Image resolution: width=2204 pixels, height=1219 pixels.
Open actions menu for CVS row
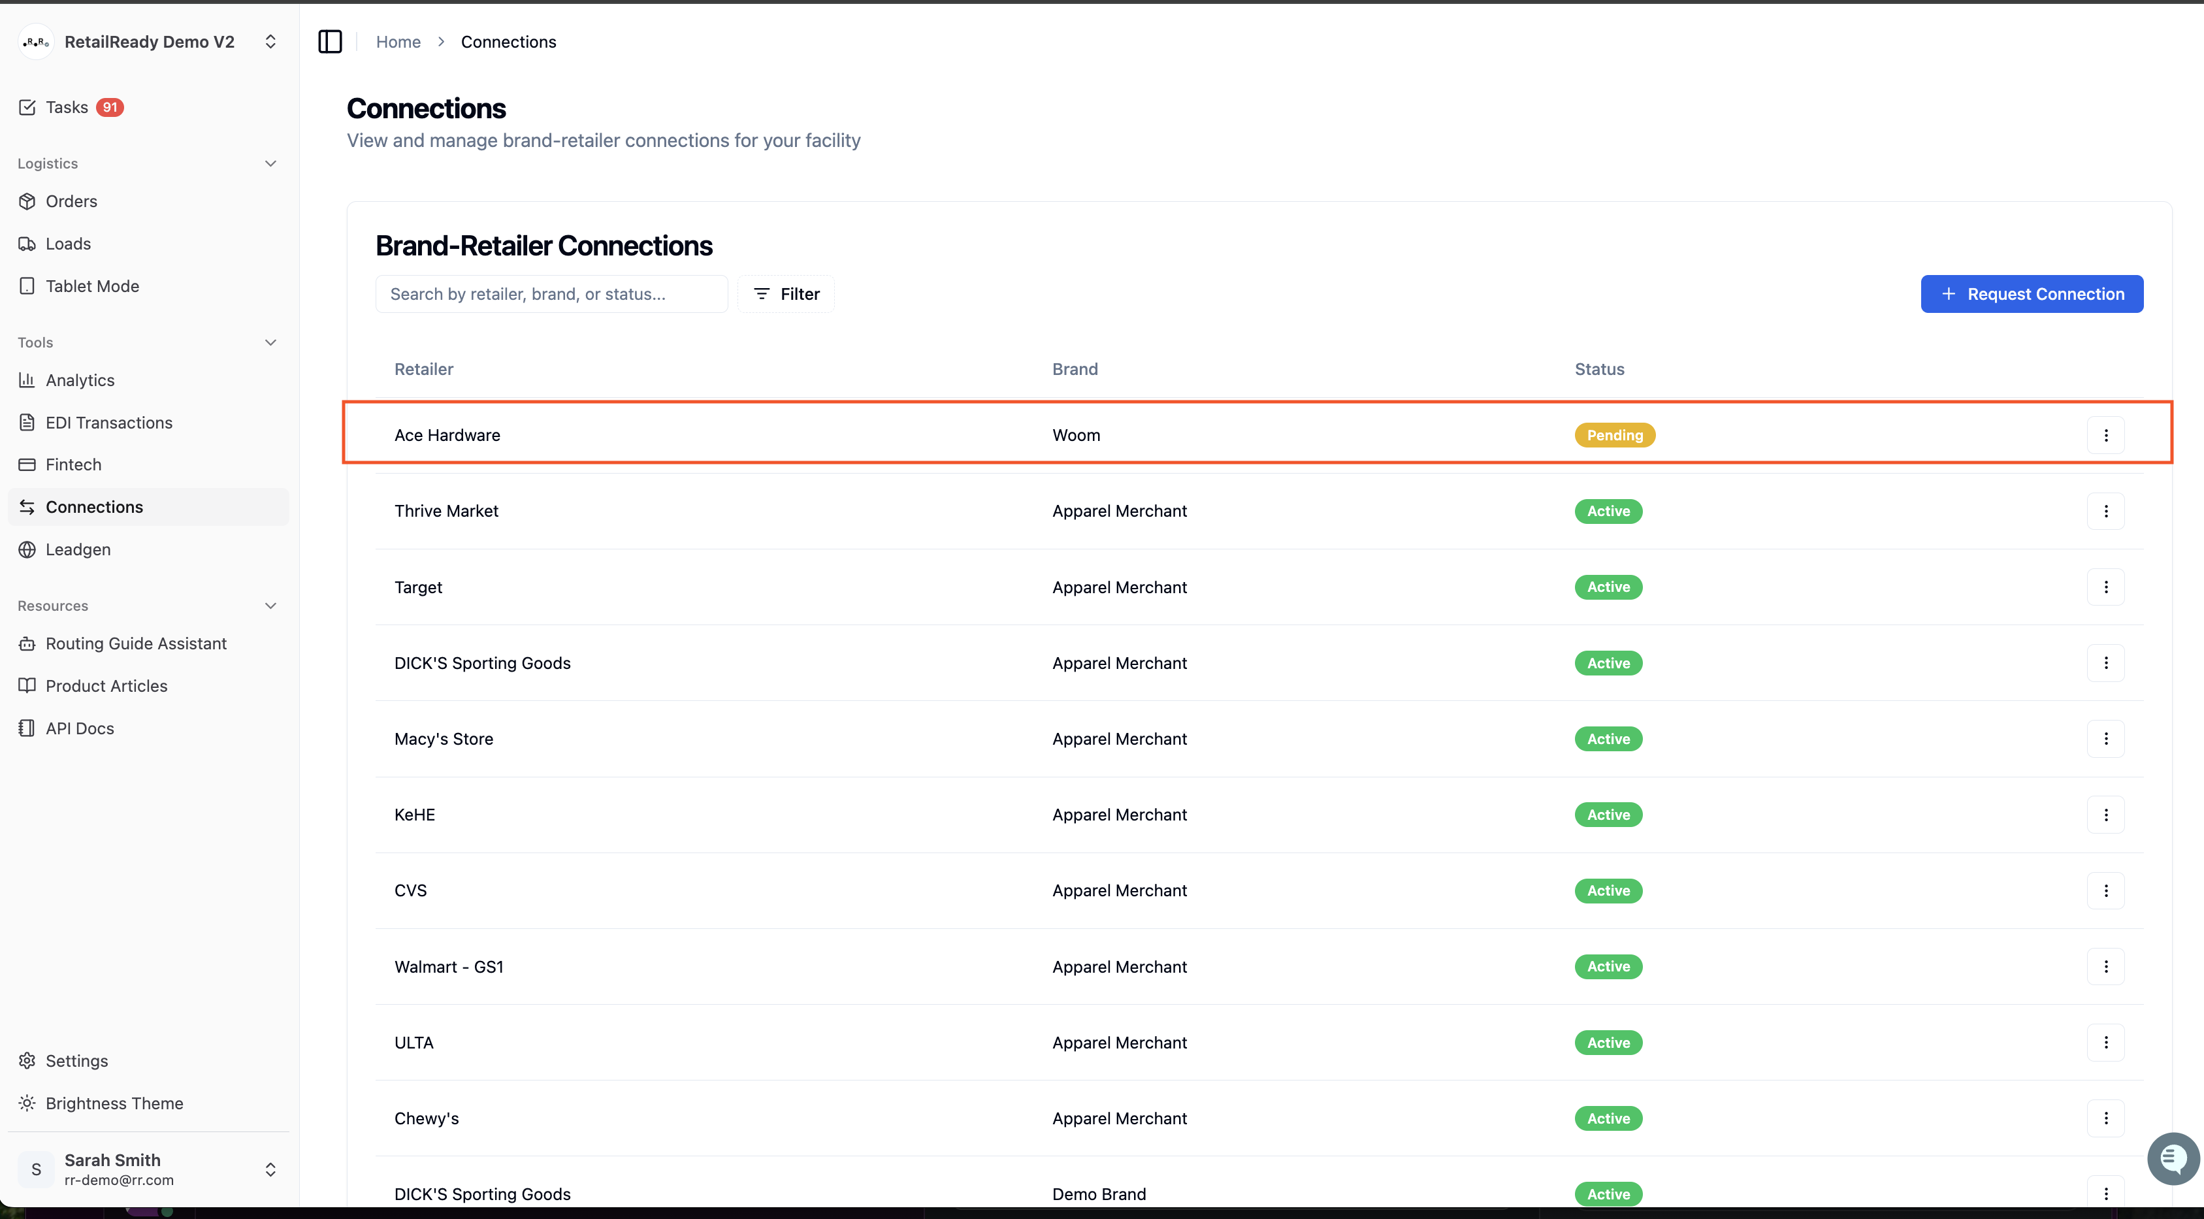[x=2105, y=890]
